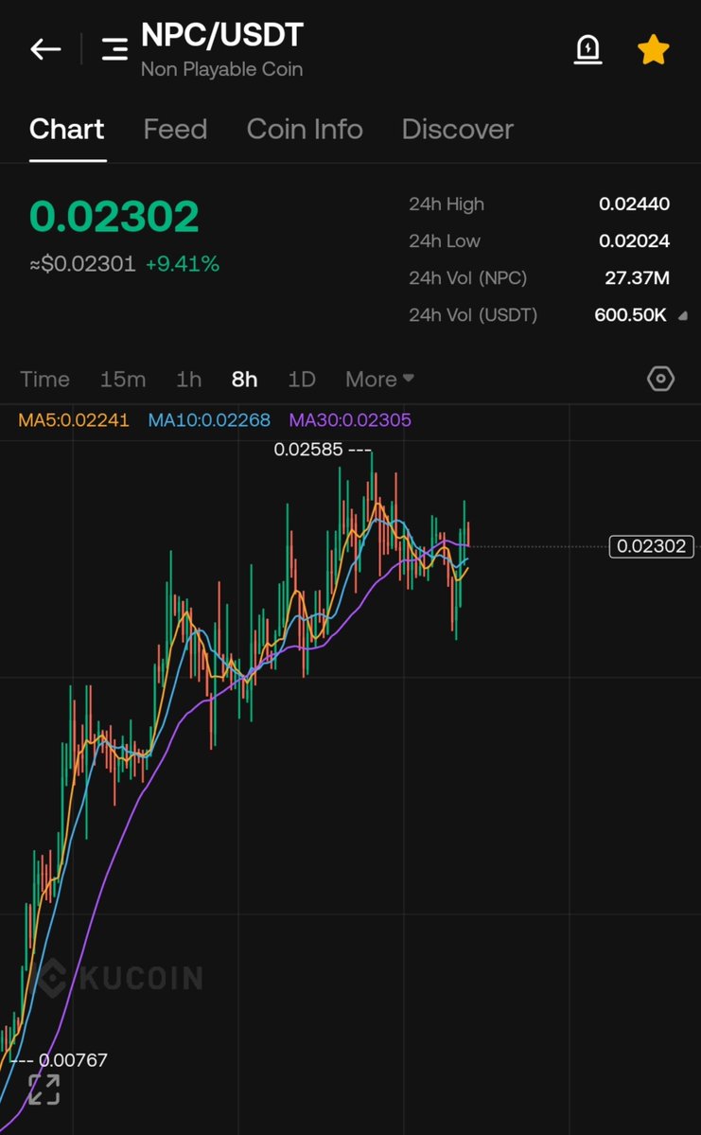Switch to the Feed tab
Screen dimensions: 701x1135
(x=175, y=130)
